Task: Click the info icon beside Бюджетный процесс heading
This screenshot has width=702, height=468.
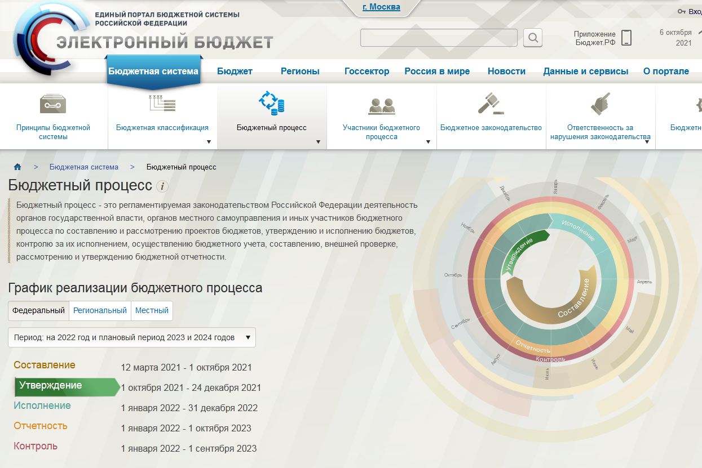Action: tap(162, 186)
